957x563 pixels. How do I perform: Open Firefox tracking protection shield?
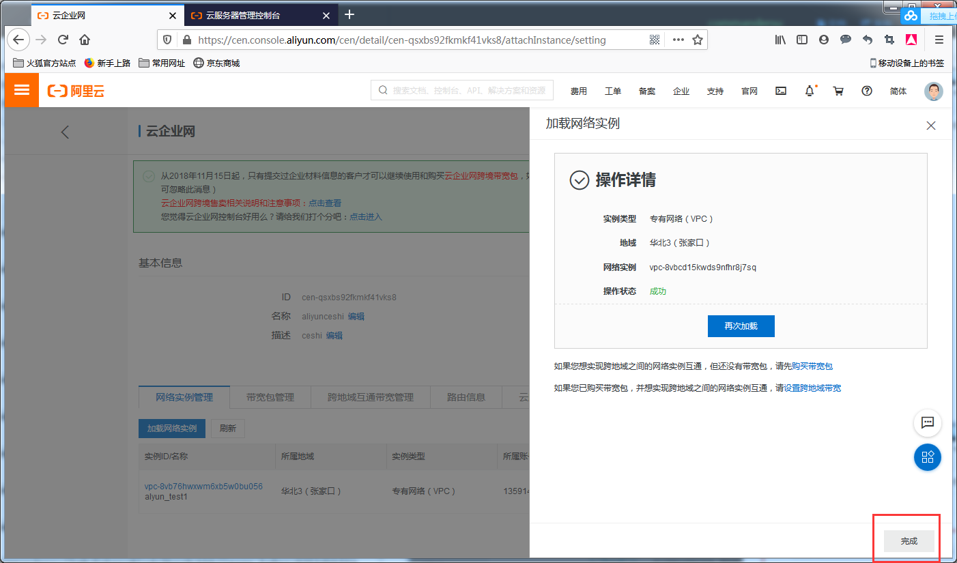167,40
